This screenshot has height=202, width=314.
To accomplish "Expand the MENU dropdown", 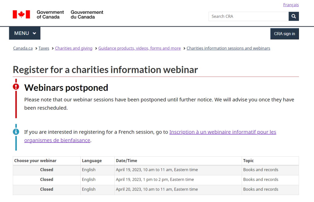I will tap(25, 33).
